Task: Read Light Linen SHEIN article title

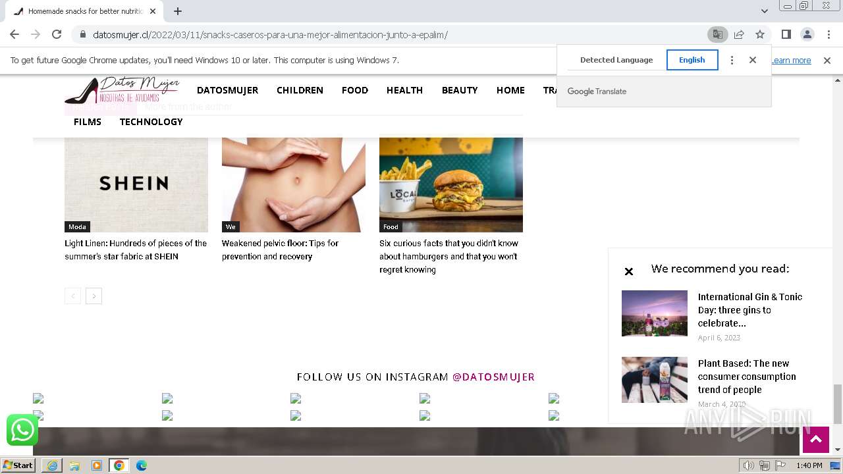Action: tap(136, 250)
